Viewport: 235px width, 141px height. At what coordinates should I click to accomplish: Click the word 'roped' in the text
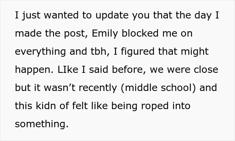pos(155,106)
